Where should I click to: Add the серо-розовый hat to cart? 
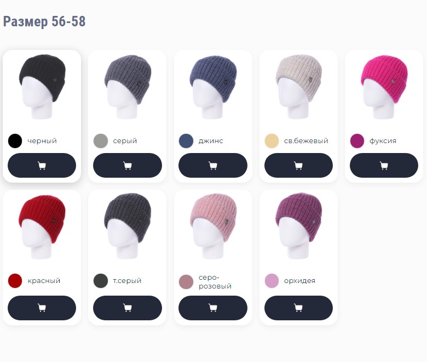213,308
